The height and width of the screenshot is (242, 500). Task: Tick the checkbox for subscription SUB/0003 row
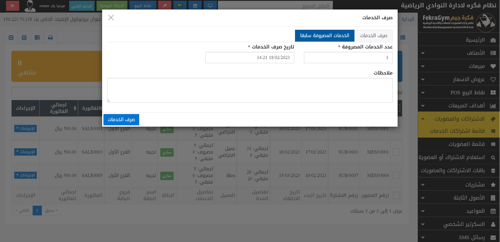tap(396, 152)
